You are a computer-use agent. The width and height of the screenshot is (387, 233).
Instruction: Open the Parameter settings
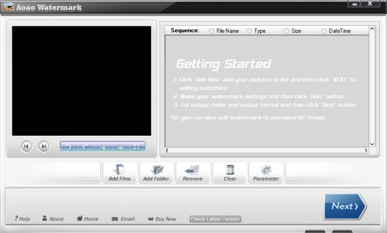pos(266,173)
